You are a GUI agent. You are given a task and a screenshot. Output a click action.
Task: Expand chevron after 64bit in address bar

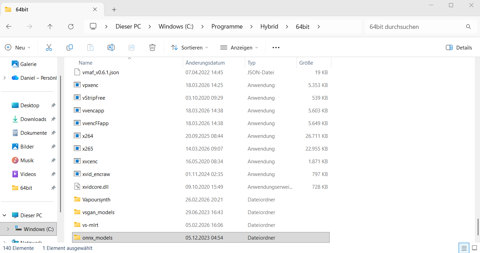coord(319,26)
